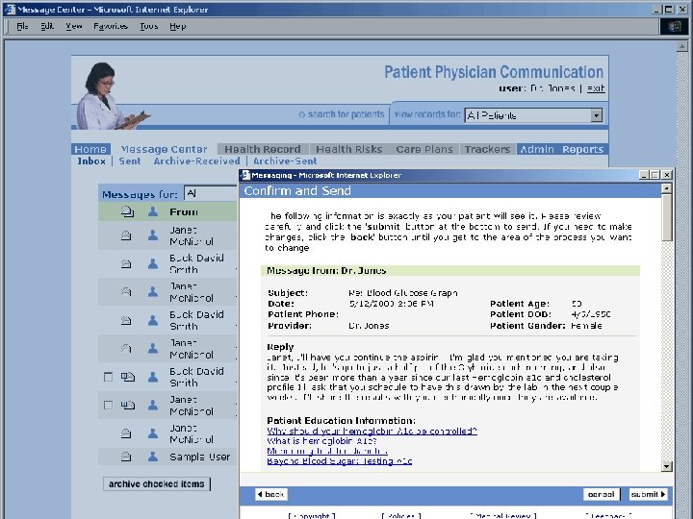Click person icon of third Buck David Smith row

[153, 377]
